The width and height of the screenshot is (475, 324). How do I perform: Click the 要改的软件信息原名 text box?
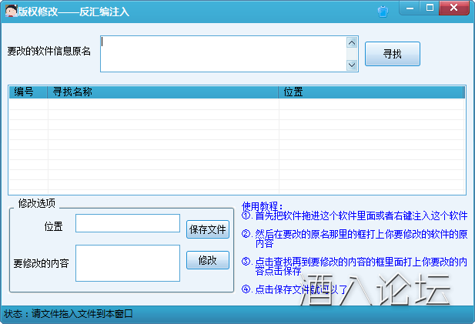(223, 53)
